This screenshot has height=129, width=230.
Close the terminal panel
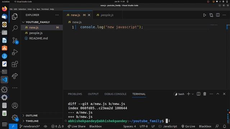(x=224, y=94)
